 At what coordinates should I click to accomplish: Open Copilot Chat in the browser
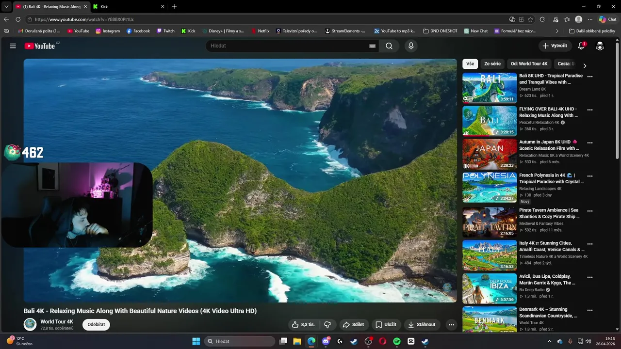[x=608, y=19]
